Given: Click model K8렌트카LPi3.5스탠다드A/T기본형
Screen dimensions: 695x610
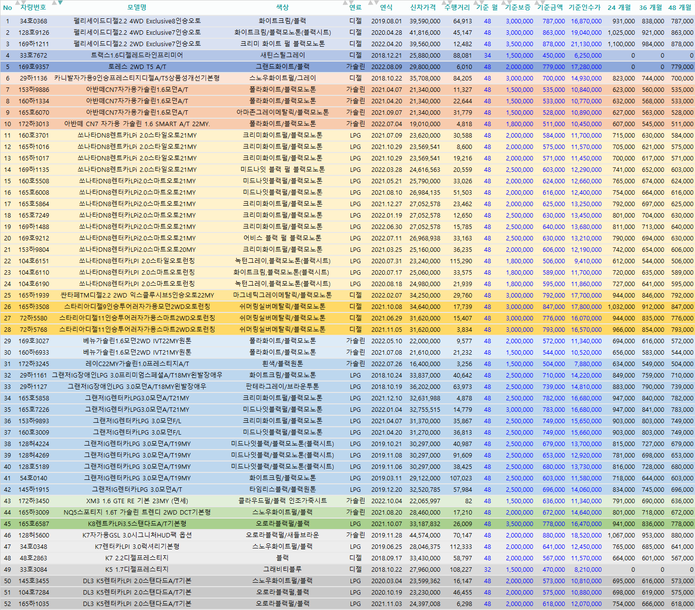Looking at the screenshot, I should [137, 524].
